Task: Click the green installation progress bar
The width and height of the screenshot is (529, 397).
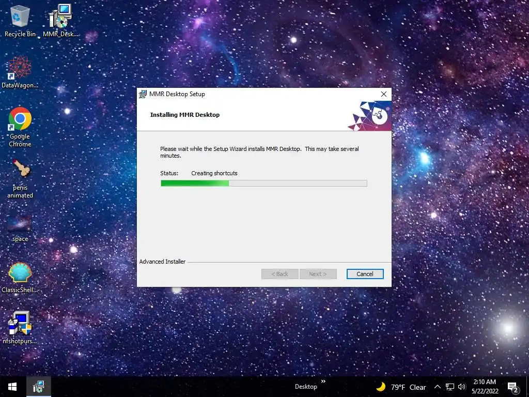Action: [264, 184]
